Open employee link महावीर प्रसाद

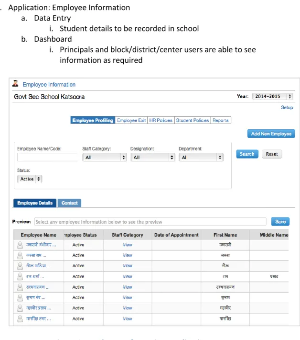[39, 308]
